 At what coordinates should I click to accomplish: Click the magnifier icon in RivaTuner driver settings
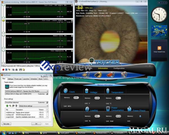point(10,106)
